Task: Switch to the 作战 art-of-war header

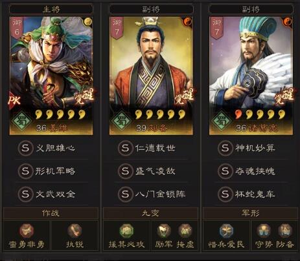Action: tap(51, 213)
